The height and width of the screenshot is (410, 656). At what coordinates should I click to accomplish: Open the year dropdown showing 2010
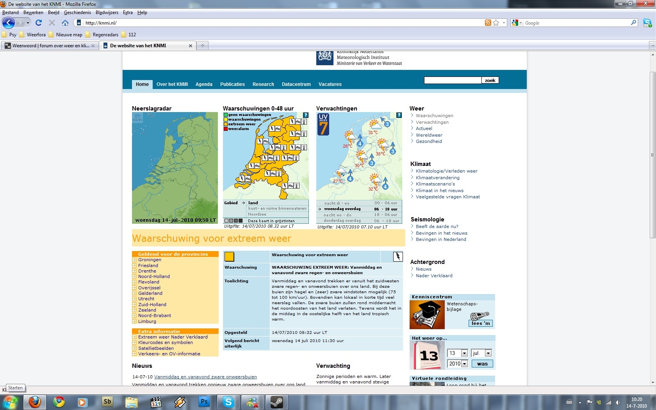[x=464, y=364]
